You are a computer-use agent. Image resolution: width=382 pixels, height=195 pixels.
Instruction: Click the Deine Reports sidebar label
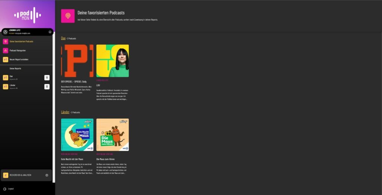pos(15,69)
